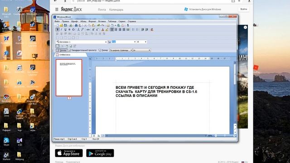Show paragraph marks with the pilcrow icon
Image resolution: width=290 pixels, height=163 pixels.
128,25
